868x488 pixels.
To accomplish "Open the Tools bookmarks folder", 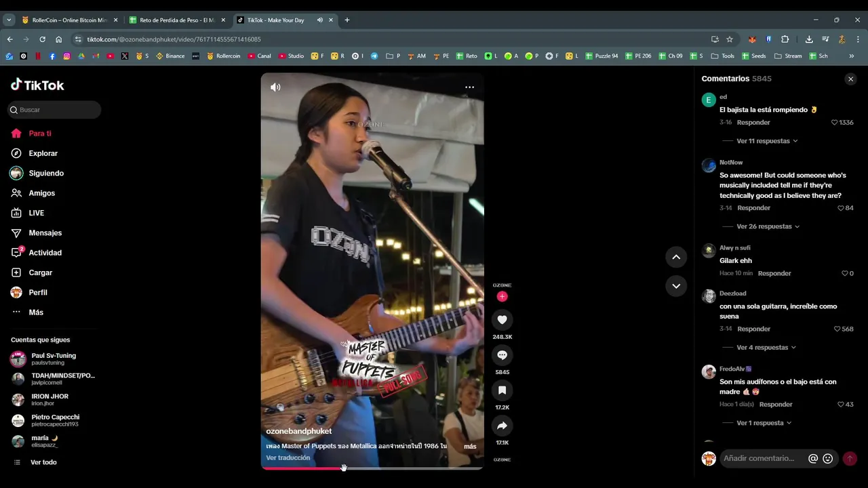I will coord(723,56).
